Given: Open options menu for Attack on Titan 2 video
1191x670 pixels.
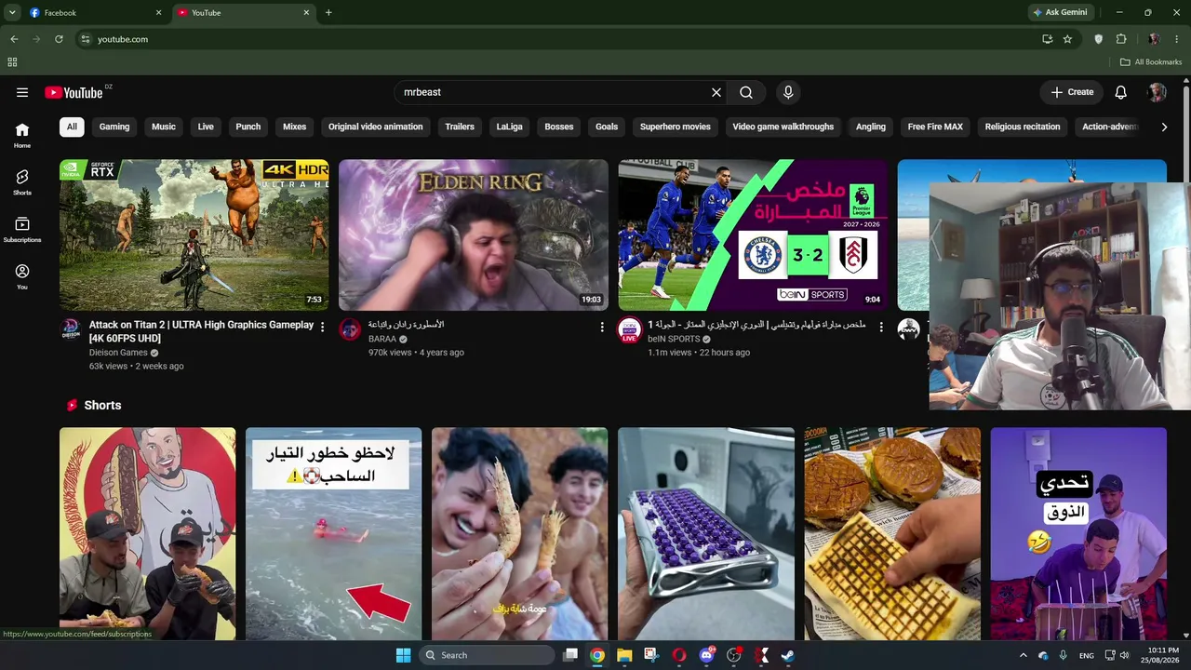Looking at the screenshot, I should point(323,328).
